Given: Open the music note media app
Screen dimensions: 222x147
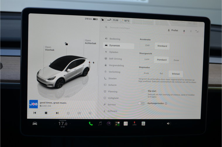Looking at the screenshot, I should pyautogui.click(x=100, y=124).
